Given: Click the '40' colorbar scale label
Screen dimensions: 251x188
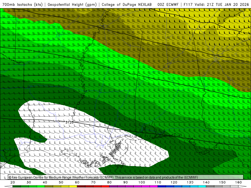Looking at the screenshot, I should click(x=45, y=182).
